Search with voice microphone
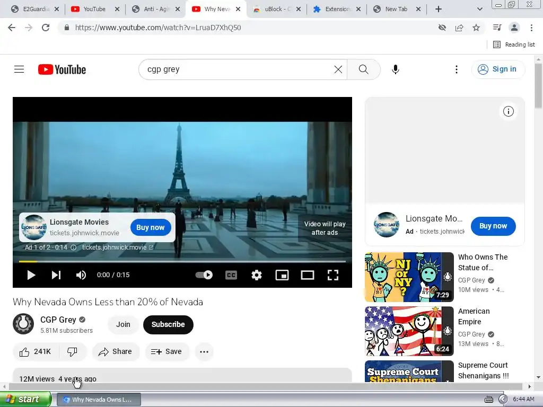Viewport: 543px width, 407px height. [x=396, y=69]
